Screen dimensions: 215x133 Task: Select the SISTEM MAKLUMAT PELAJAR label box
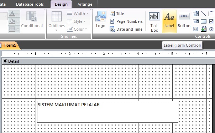click(107, 112)
